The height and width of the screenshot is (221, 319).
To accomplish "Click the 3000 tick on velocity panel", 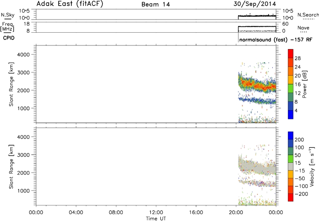I will [x=24, y=155].
